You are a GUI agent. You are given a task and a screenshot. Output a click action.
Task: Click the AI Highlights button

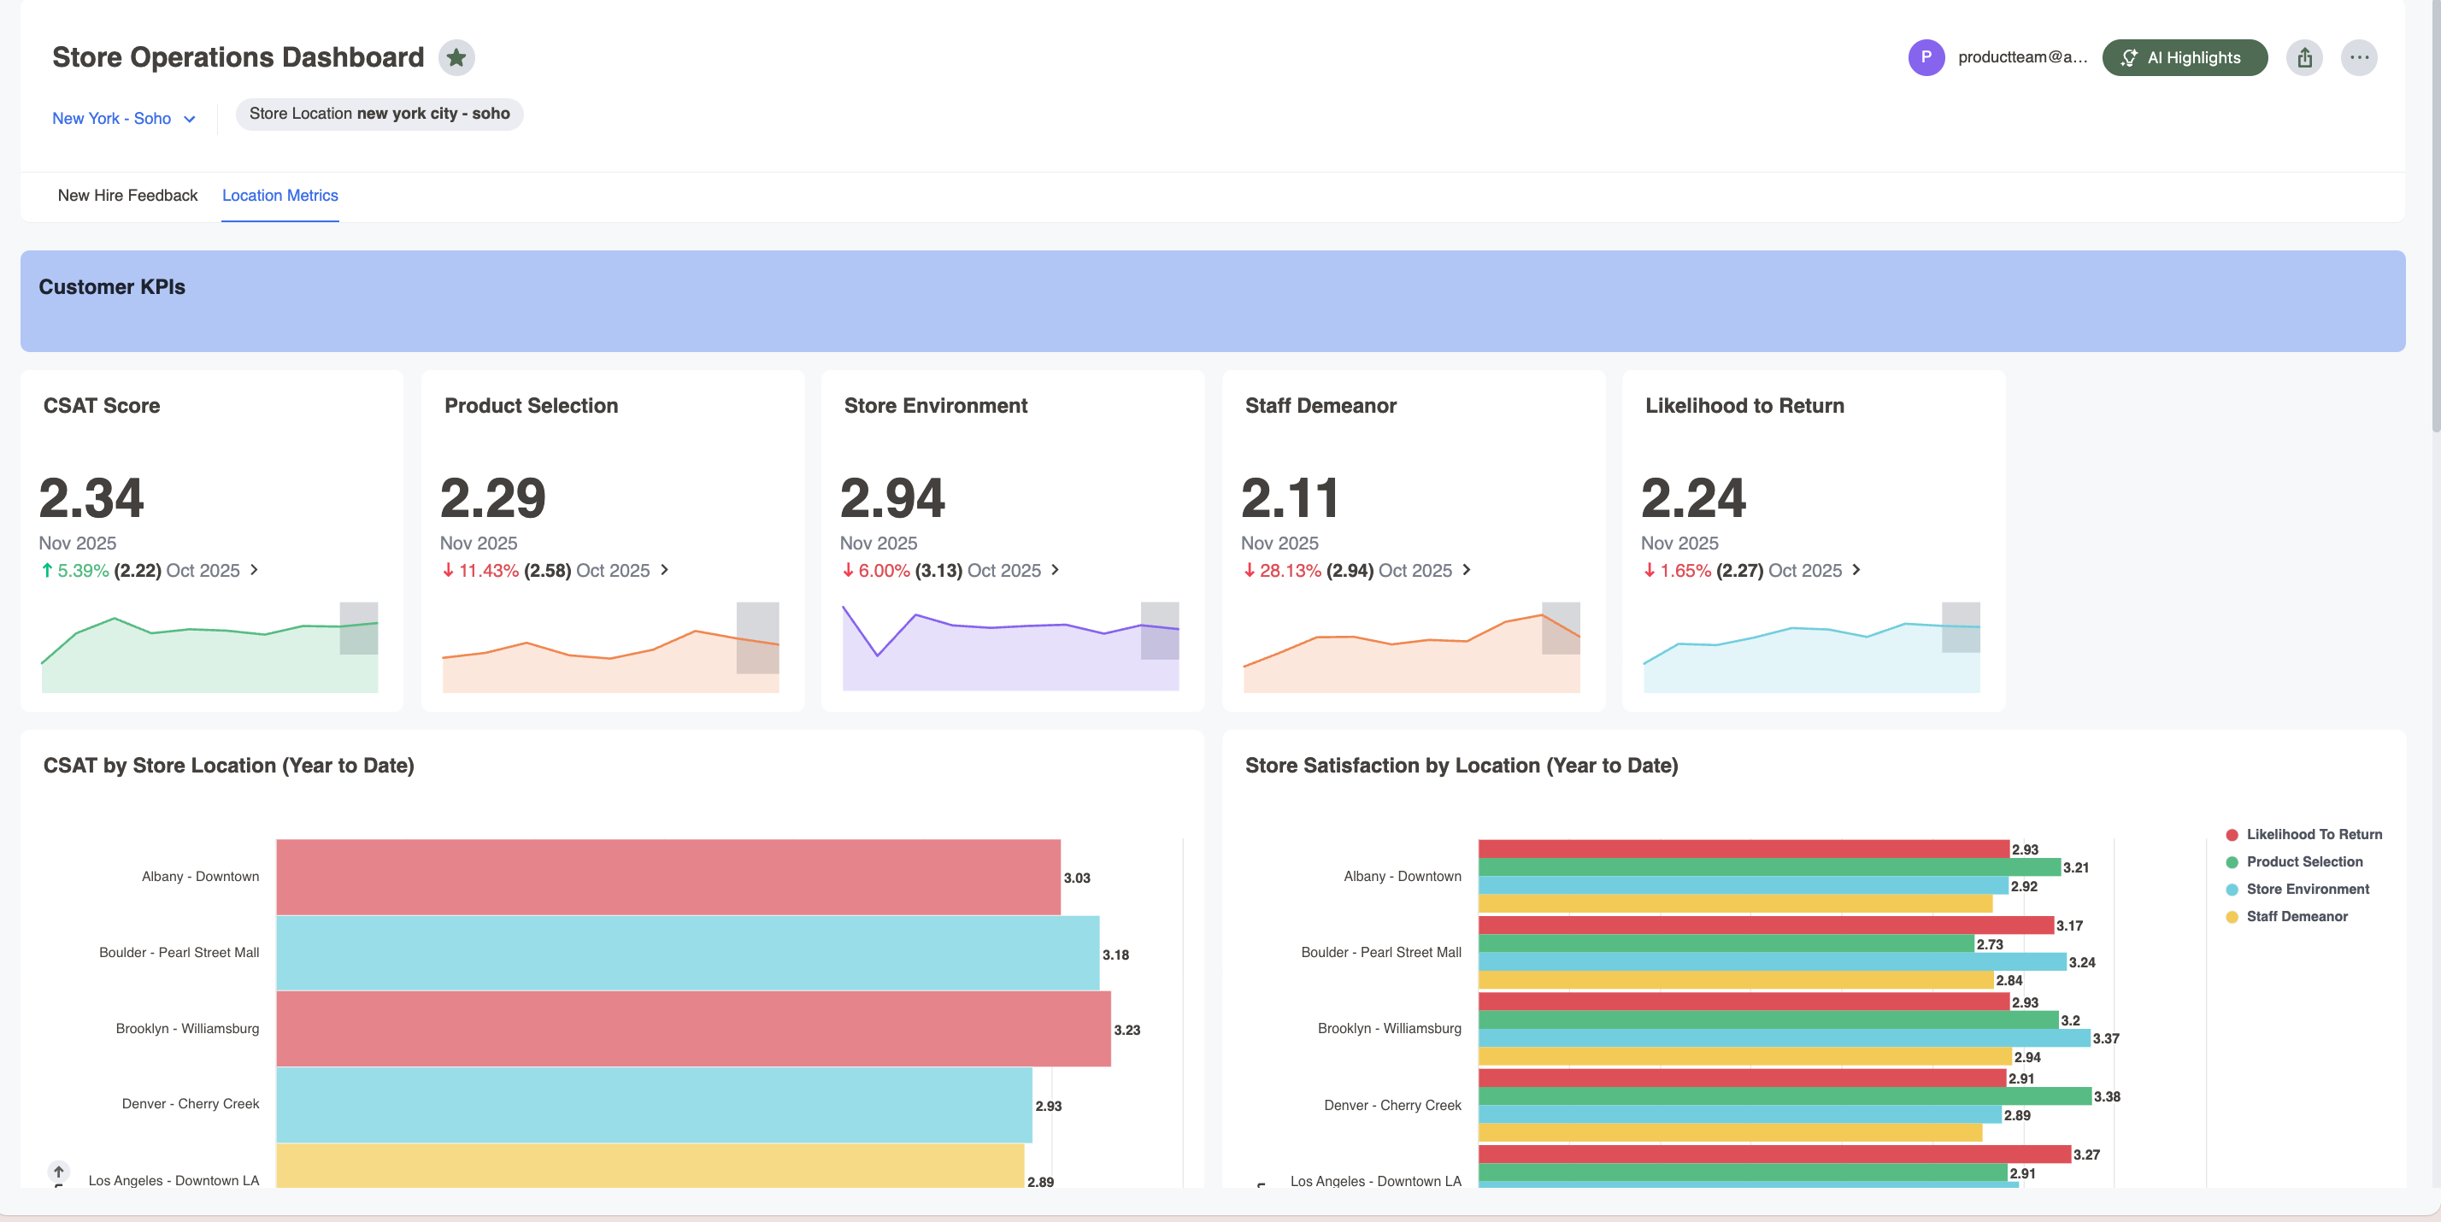(2185, 58)
